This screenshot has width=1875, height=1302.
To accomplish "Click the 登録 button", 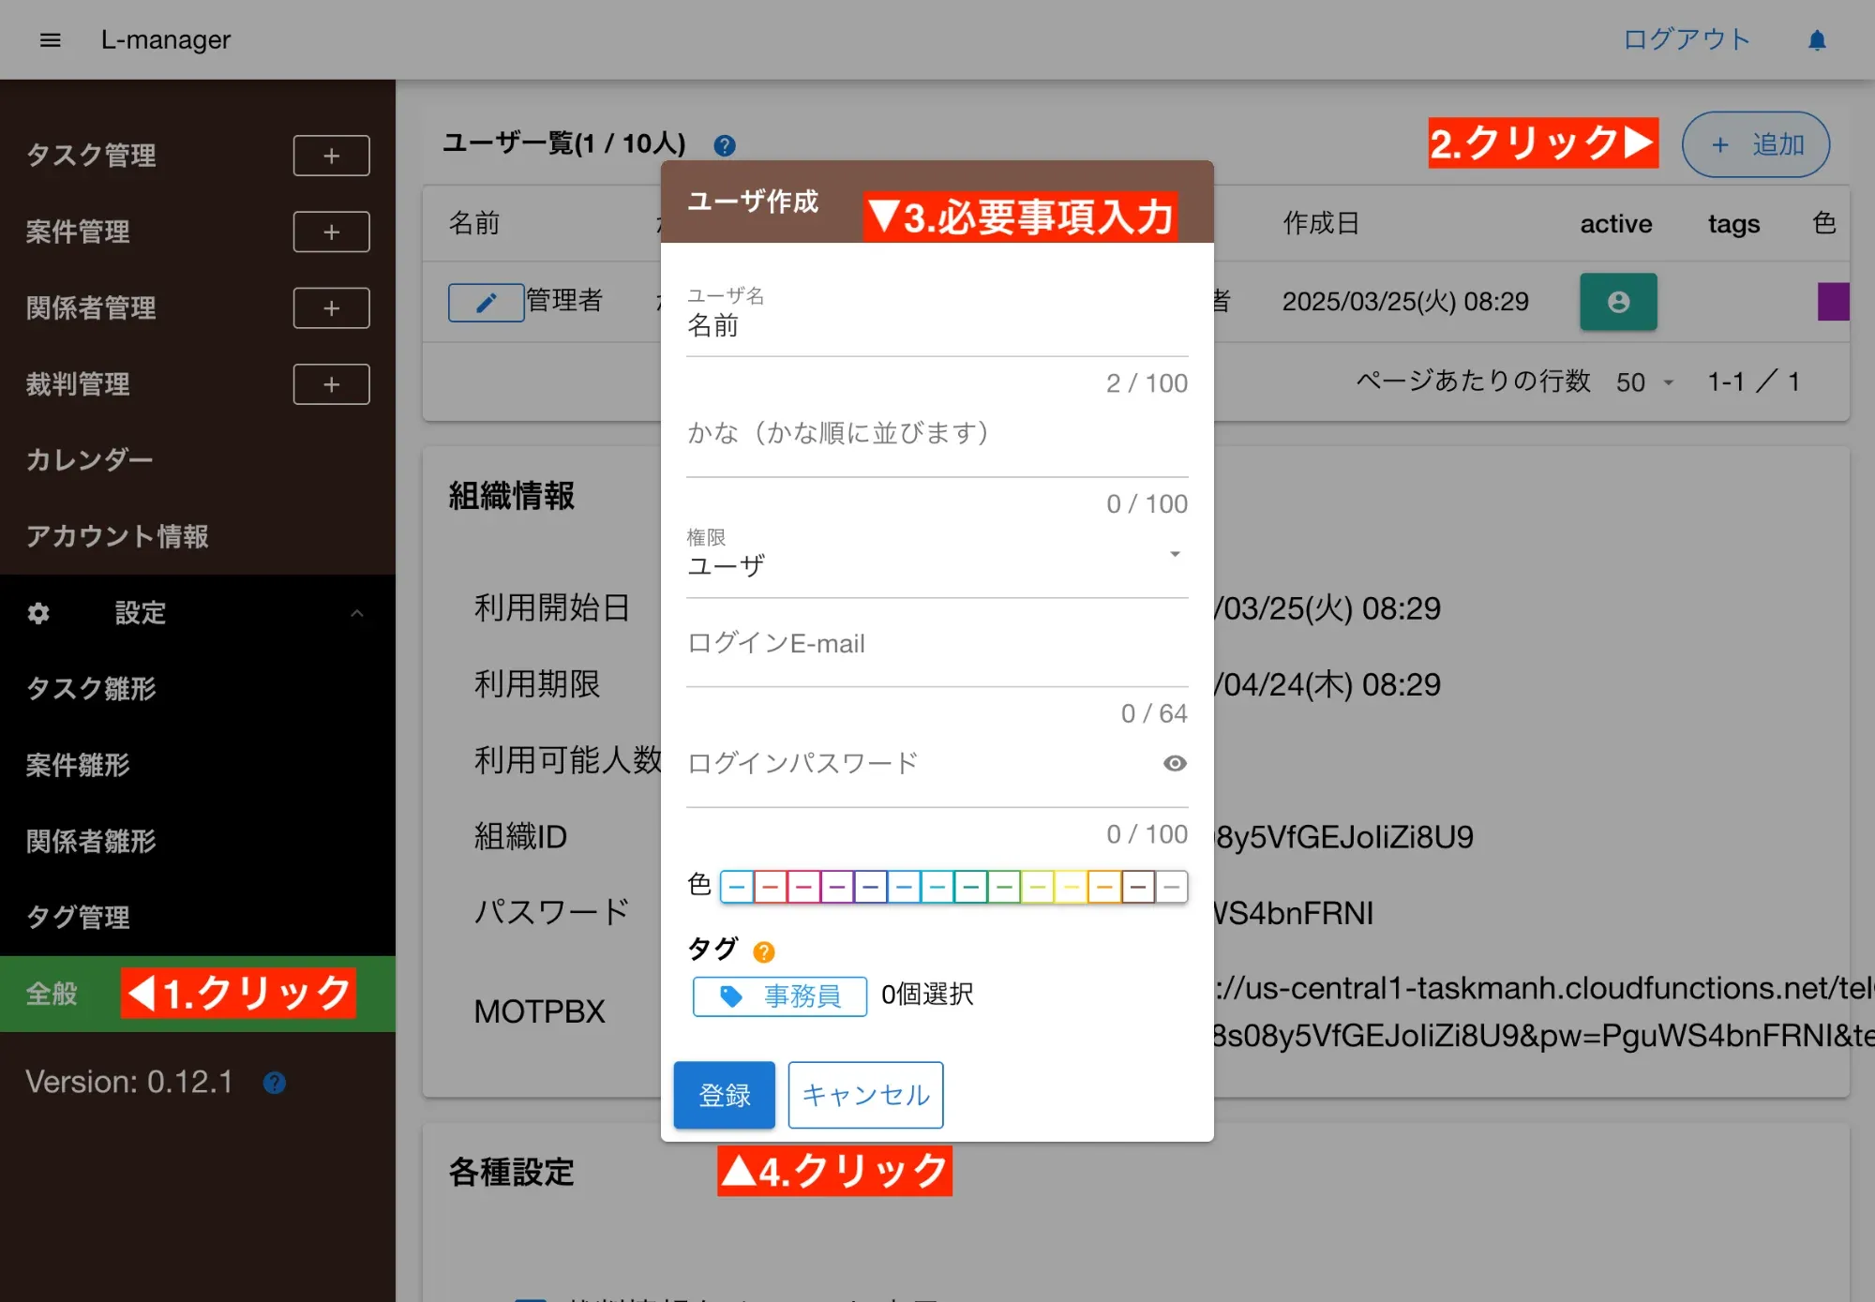I will [724, 1094].
